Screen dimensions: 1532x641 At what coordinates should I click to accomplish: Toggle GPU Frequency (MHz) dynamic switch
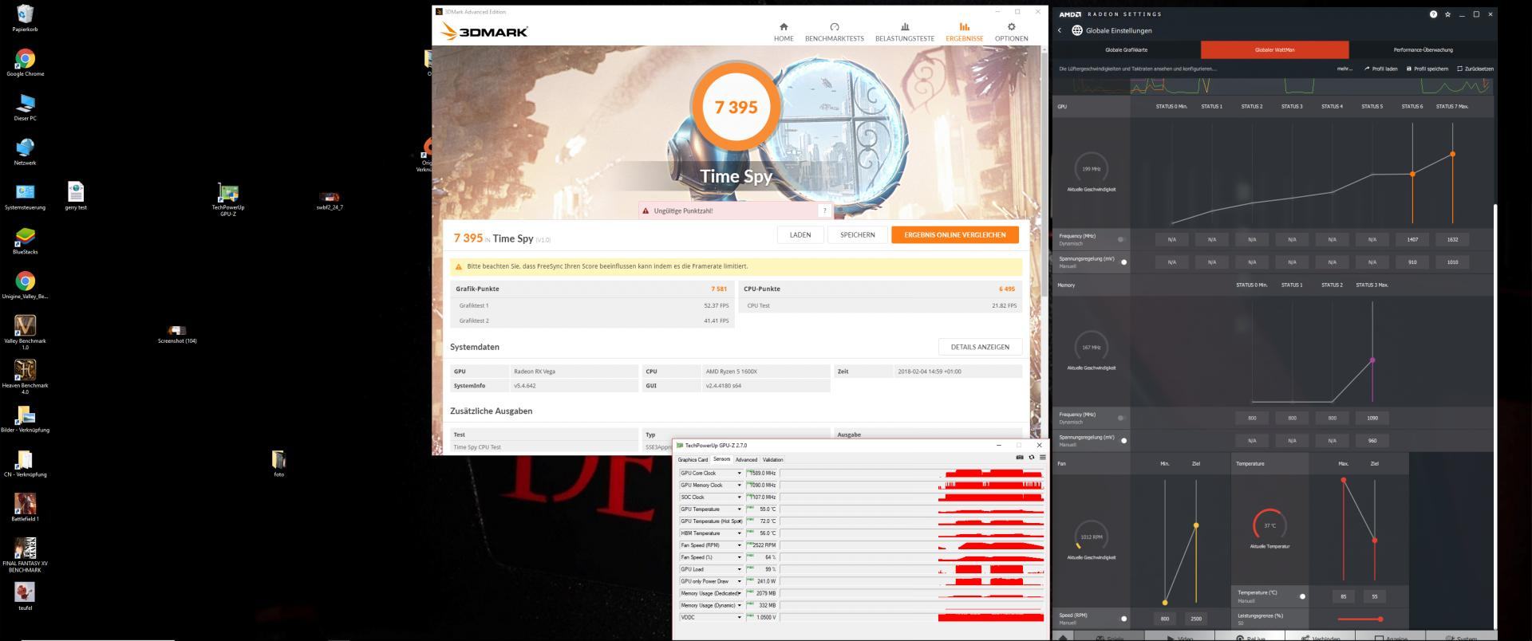1122,239
